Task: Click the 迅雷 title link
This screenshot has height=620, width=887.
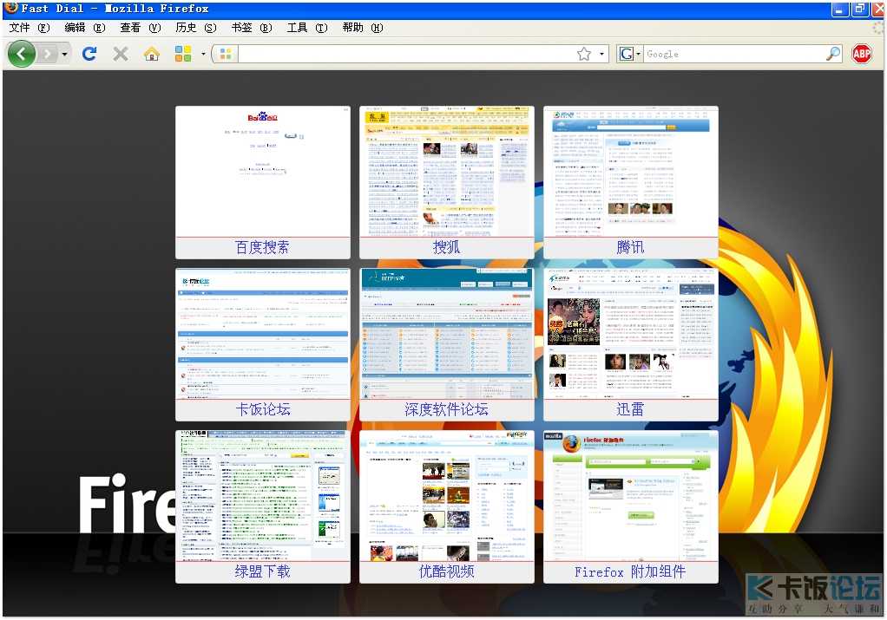Action: (x=631, y=410)
